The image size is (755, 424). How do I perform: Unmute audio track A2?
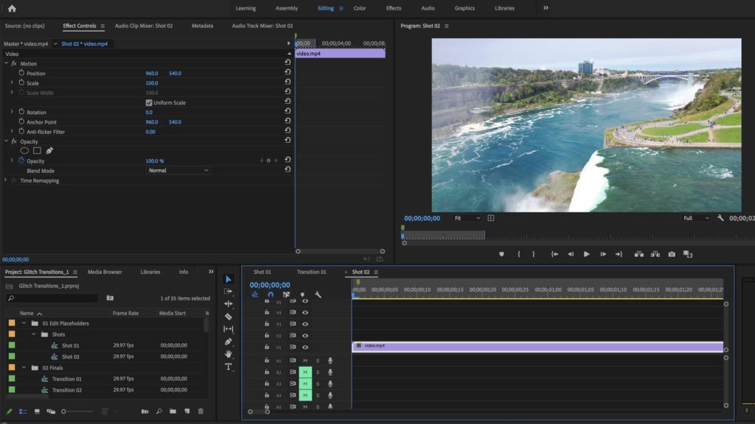[305, 372]
